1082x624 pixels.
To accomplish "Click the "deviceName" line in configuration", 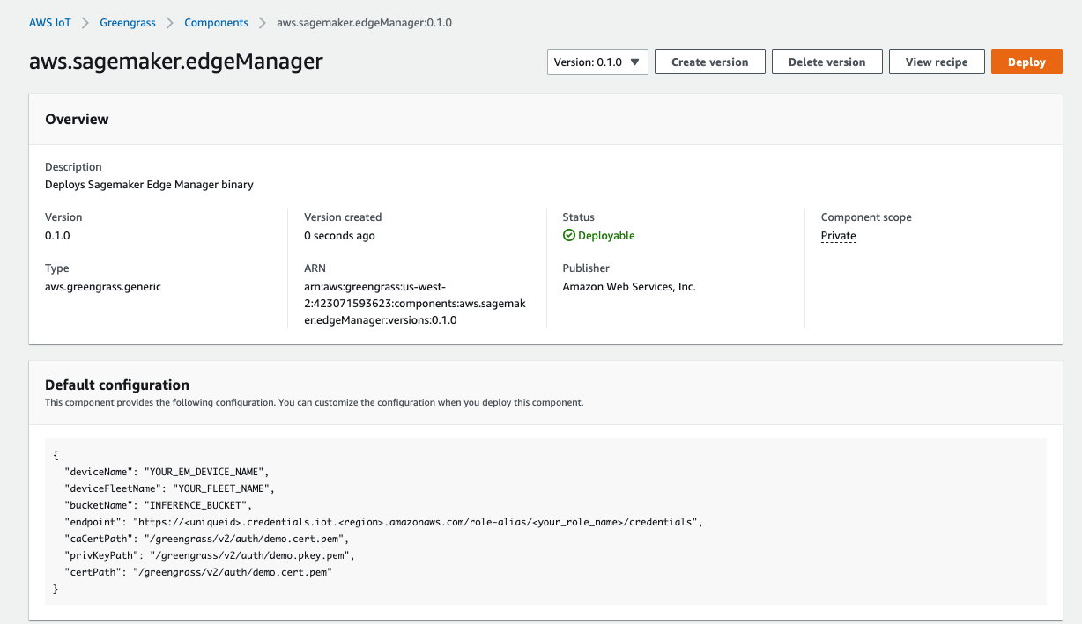I will (166, 472).
